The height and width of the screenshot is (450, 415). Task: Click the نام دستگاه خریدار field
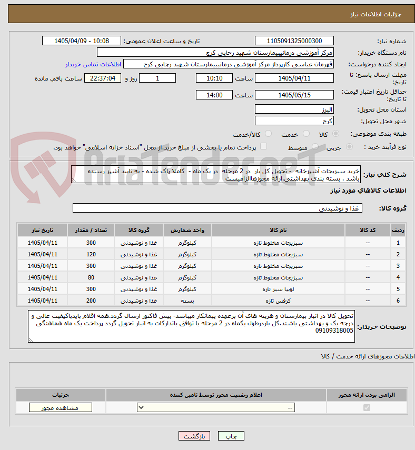[x=215, y=53]
